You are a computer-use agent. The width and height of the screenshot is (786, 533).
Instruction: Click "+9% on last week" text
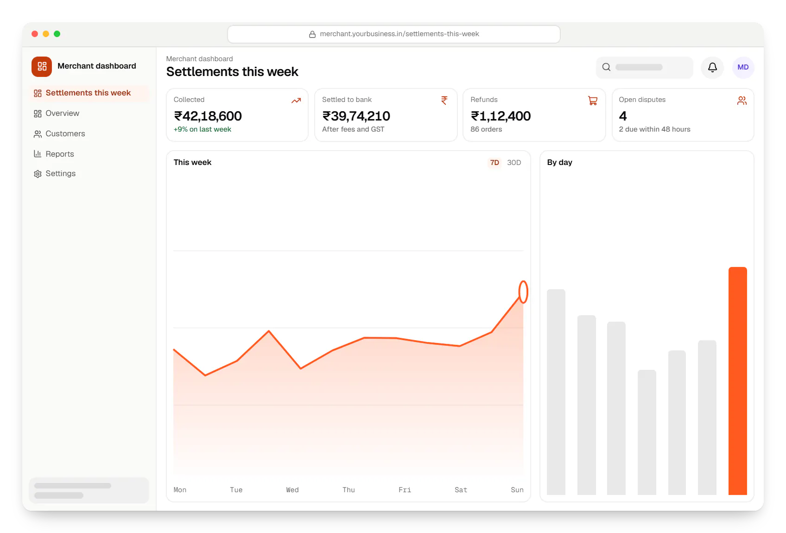pyautogui.click(x=203, y=129)
